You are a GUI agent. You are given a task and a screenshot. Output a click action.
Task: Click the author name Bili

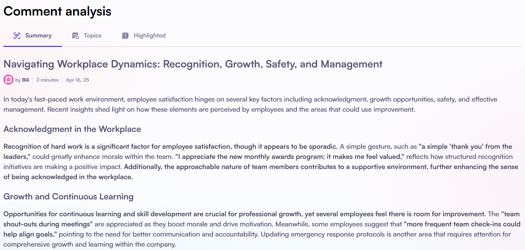click(x=26, y=80)
